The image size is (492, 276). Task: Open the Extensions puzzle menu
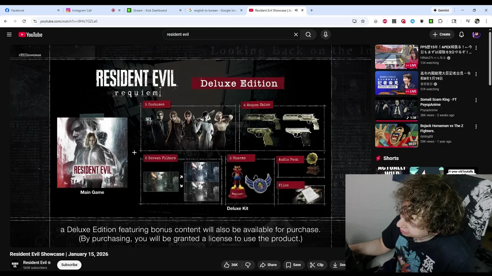click(x=440, y=21)
